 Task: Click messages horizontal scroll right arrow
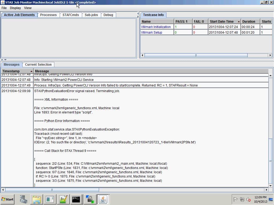pyautogui.click(x=266, y=190)
